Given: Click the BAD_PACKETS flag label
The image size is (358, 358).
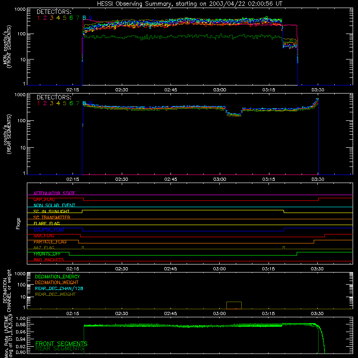Looking at the screenshot, I should click(49, 260).
